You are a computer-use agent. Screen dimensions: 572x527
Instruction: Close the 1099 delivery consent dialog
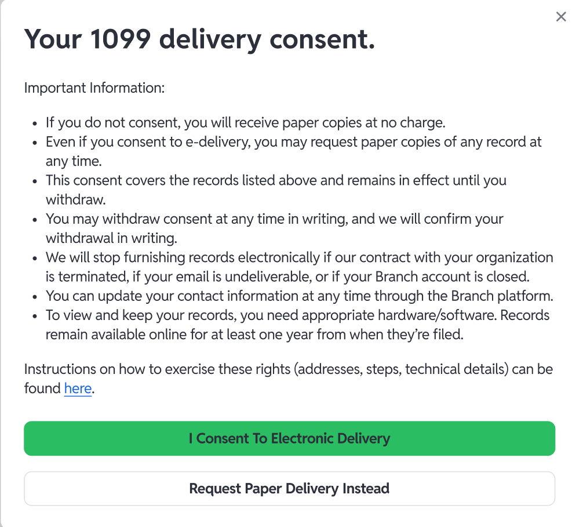[560, 17]
